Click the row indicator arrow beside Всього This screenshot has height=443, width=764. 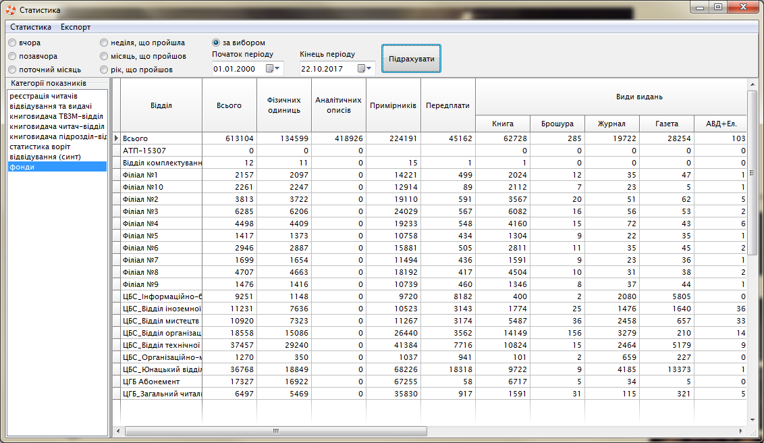pos(116,138)
